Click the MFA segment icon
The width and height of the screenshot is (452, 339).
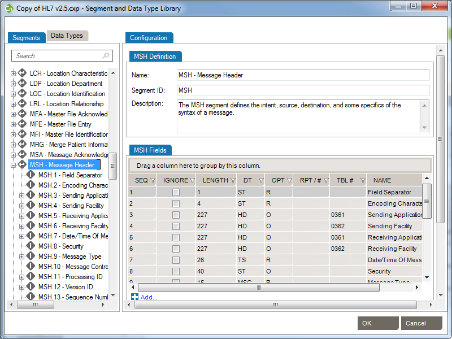pyautogui.click(x=22, y=114)
